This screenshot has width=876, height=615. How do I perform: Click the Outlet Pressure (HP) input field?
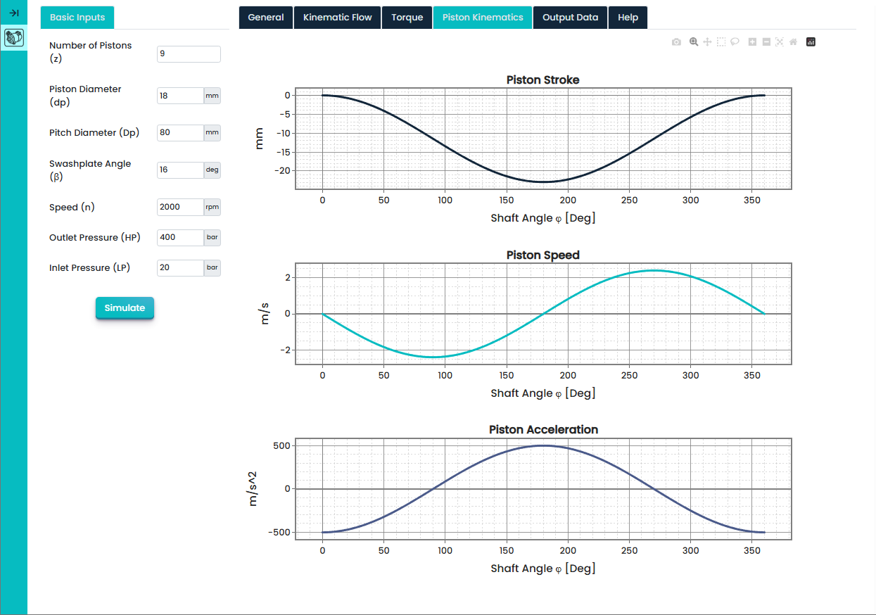(x=180, y=237)
